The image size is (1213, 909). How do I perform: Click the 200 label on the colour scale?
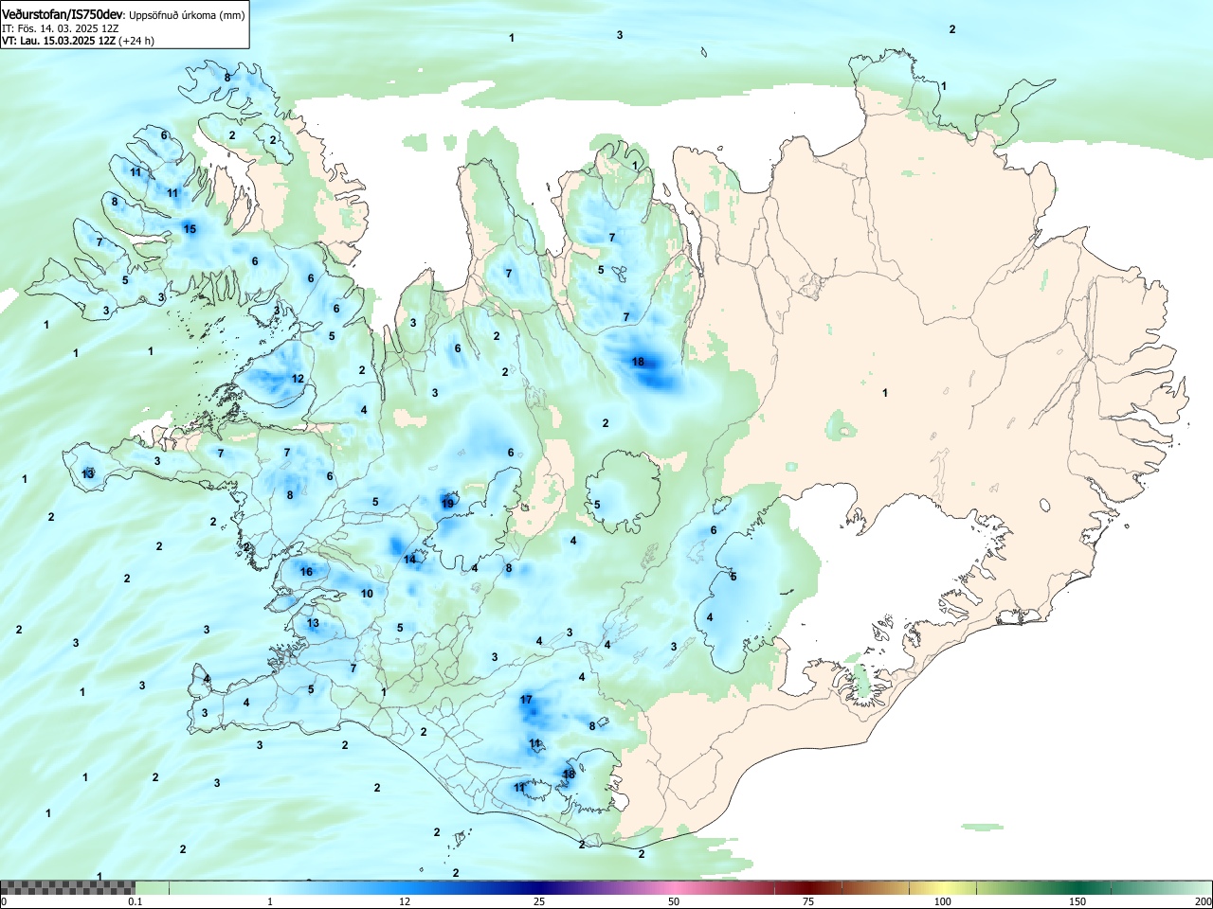click(x=1203, y=901)
